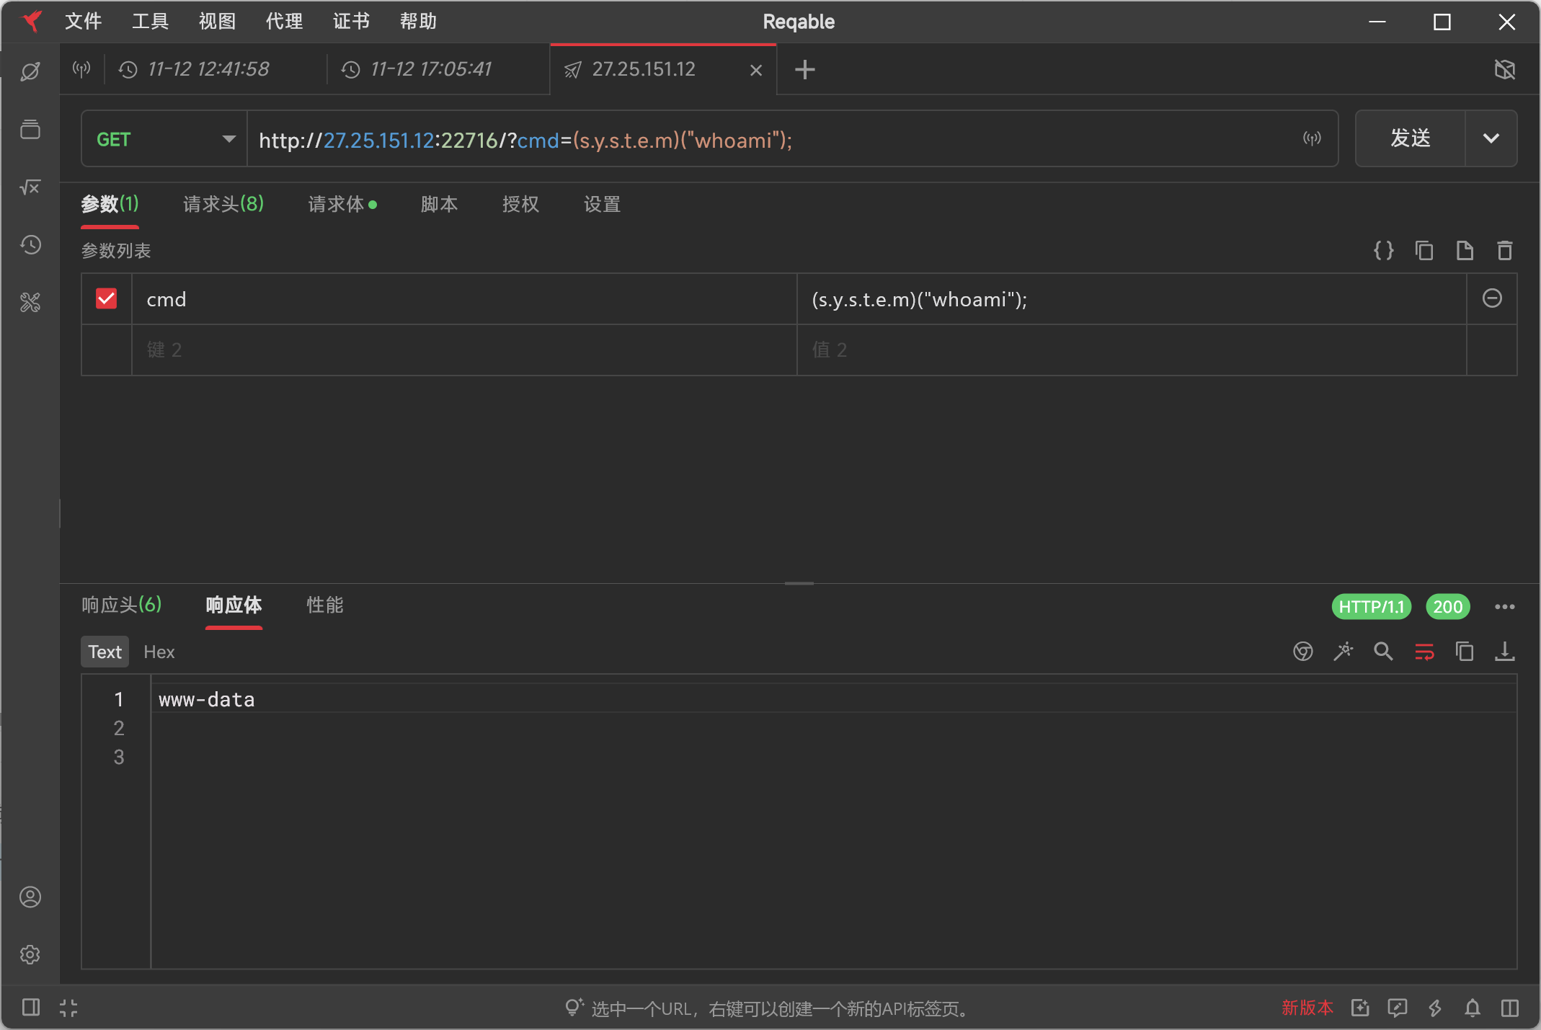The height and width of the screenshot is (1030, 1541).
Task: Click the curly braces bulk edit icon
Action: 1383,251
